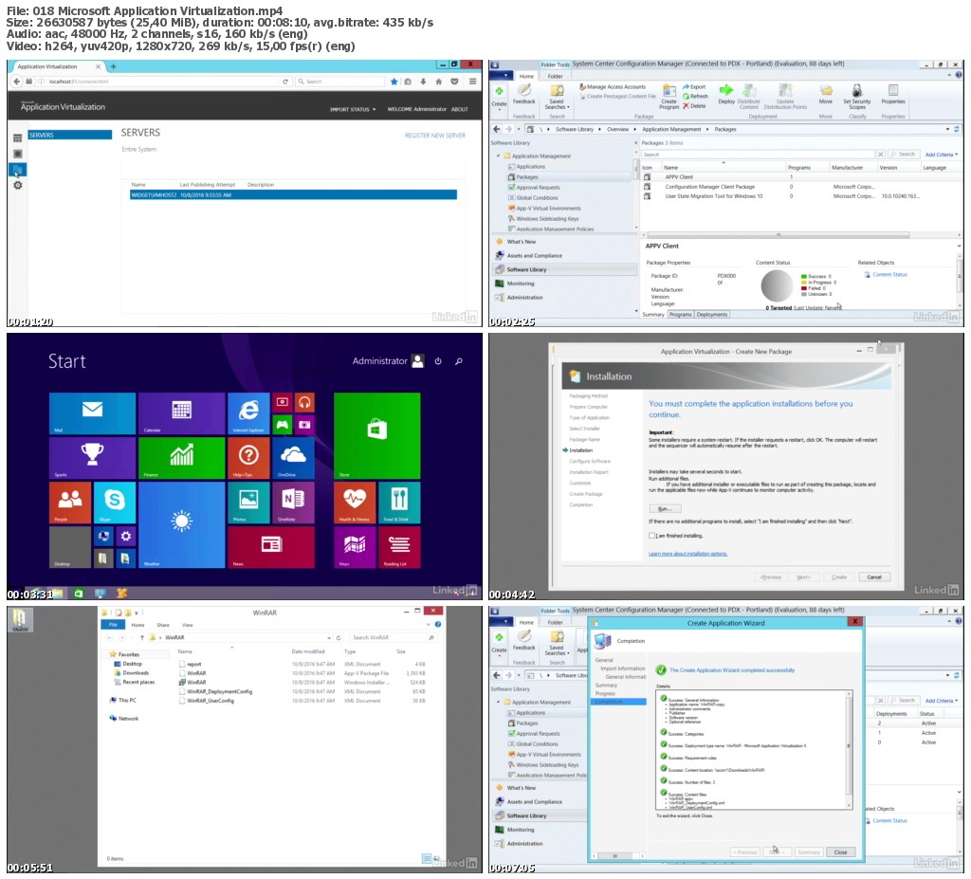Click red Delete X in SCCM ribbon
Screen dimensions: 971x879
(x=694, y=106)
